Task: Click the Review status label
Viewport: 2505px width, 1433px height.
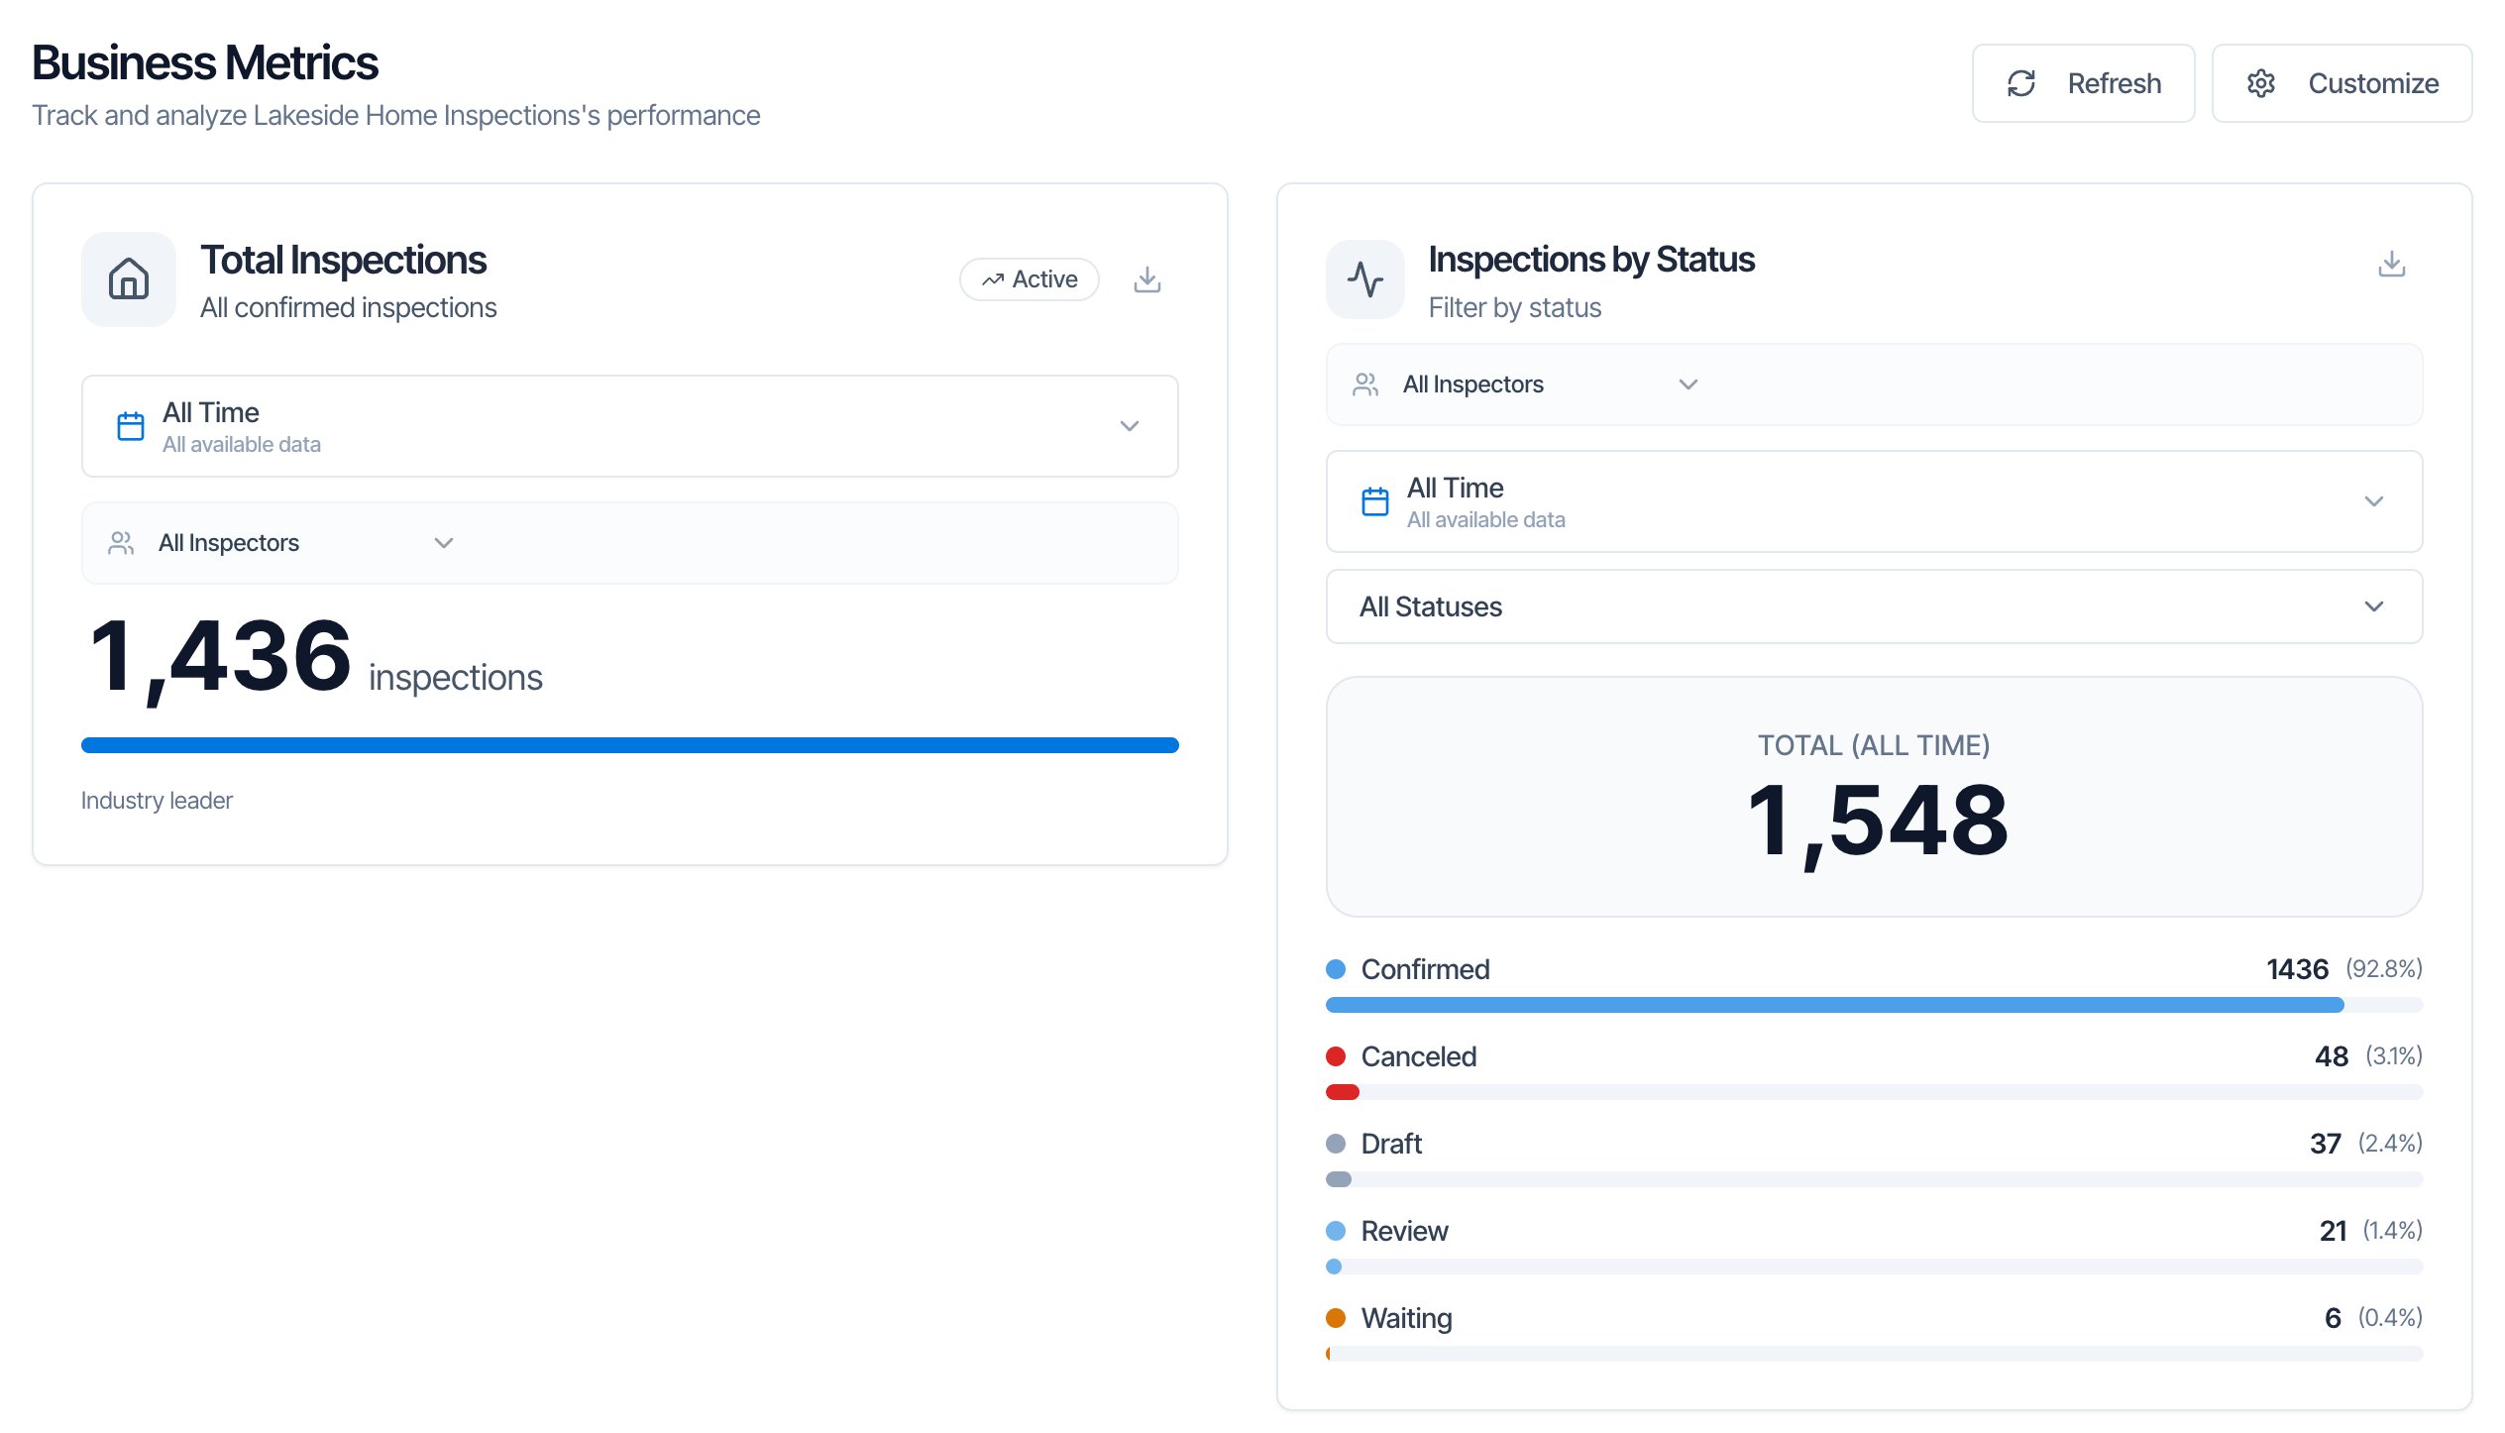Action: click(1404, 1231)
